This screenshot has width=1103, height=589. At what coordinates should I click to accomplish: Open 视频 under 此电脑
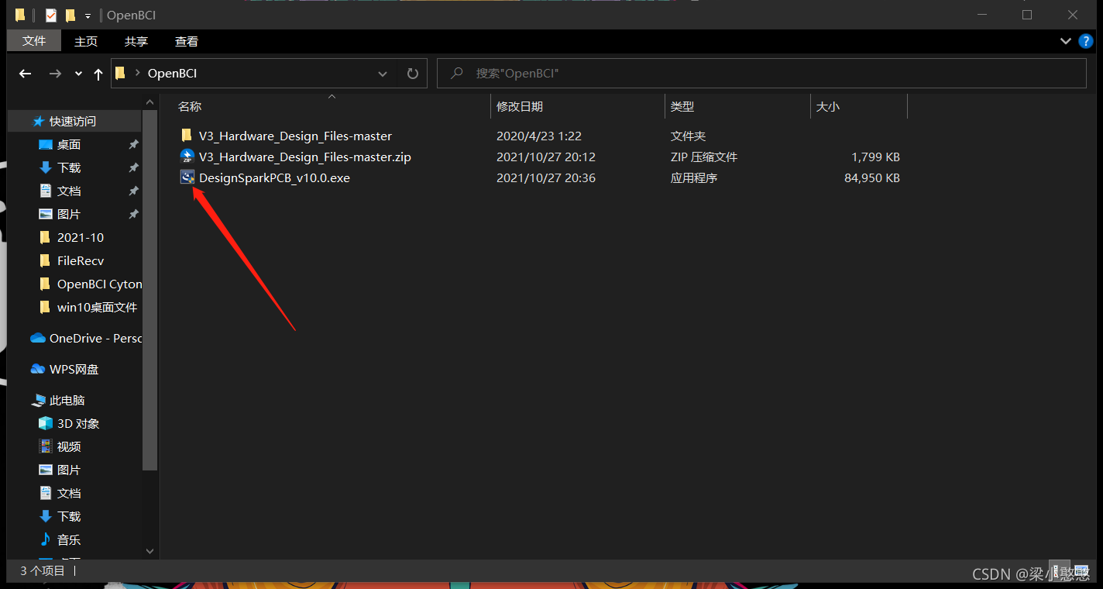[69, 446]
